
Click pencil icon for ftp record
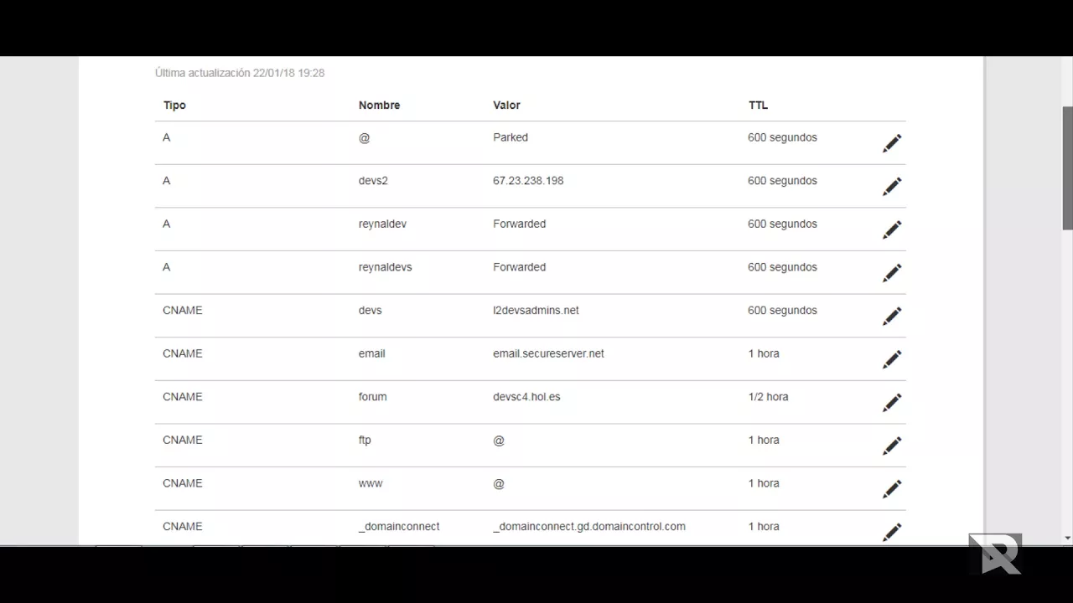pyautogui.click(x=892, y=446)
